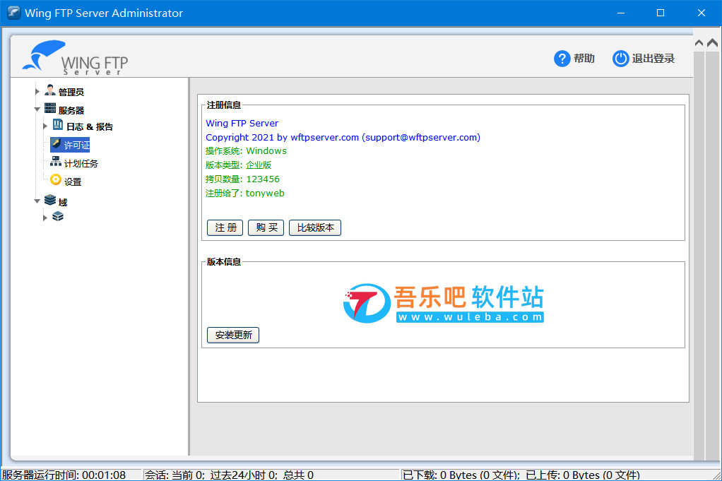Minimize the Wing FTP Server Administrator window
The height and width of the screenshot is (481, 722).
[621, 13]
